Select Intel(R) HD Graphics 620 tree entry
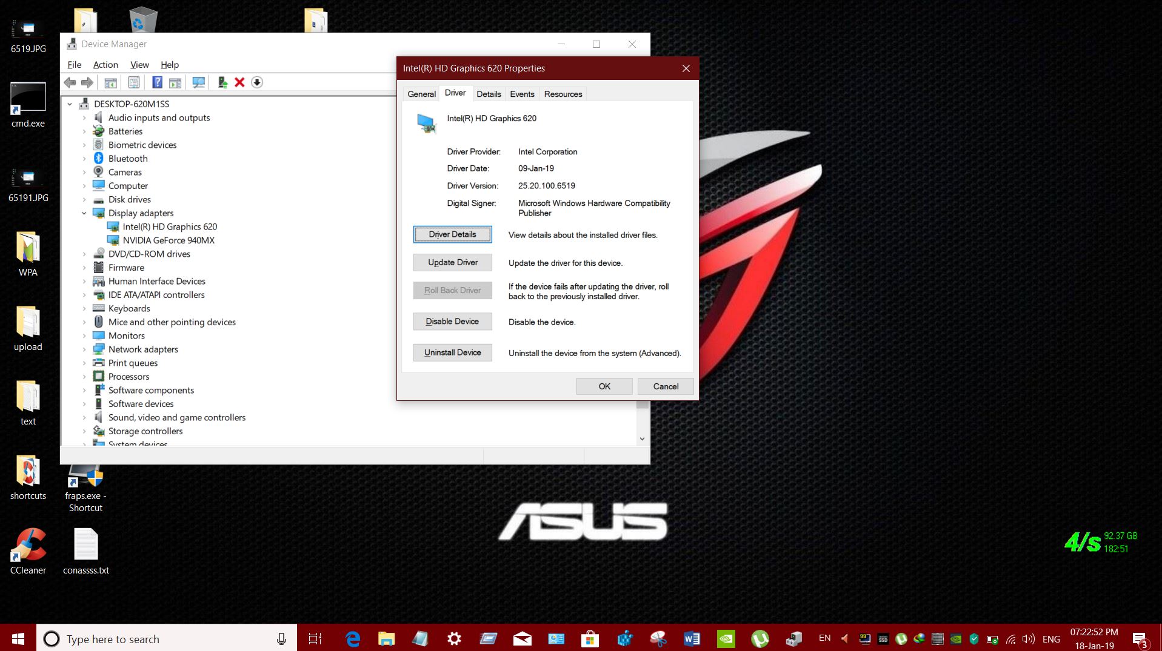 point(169,226)
